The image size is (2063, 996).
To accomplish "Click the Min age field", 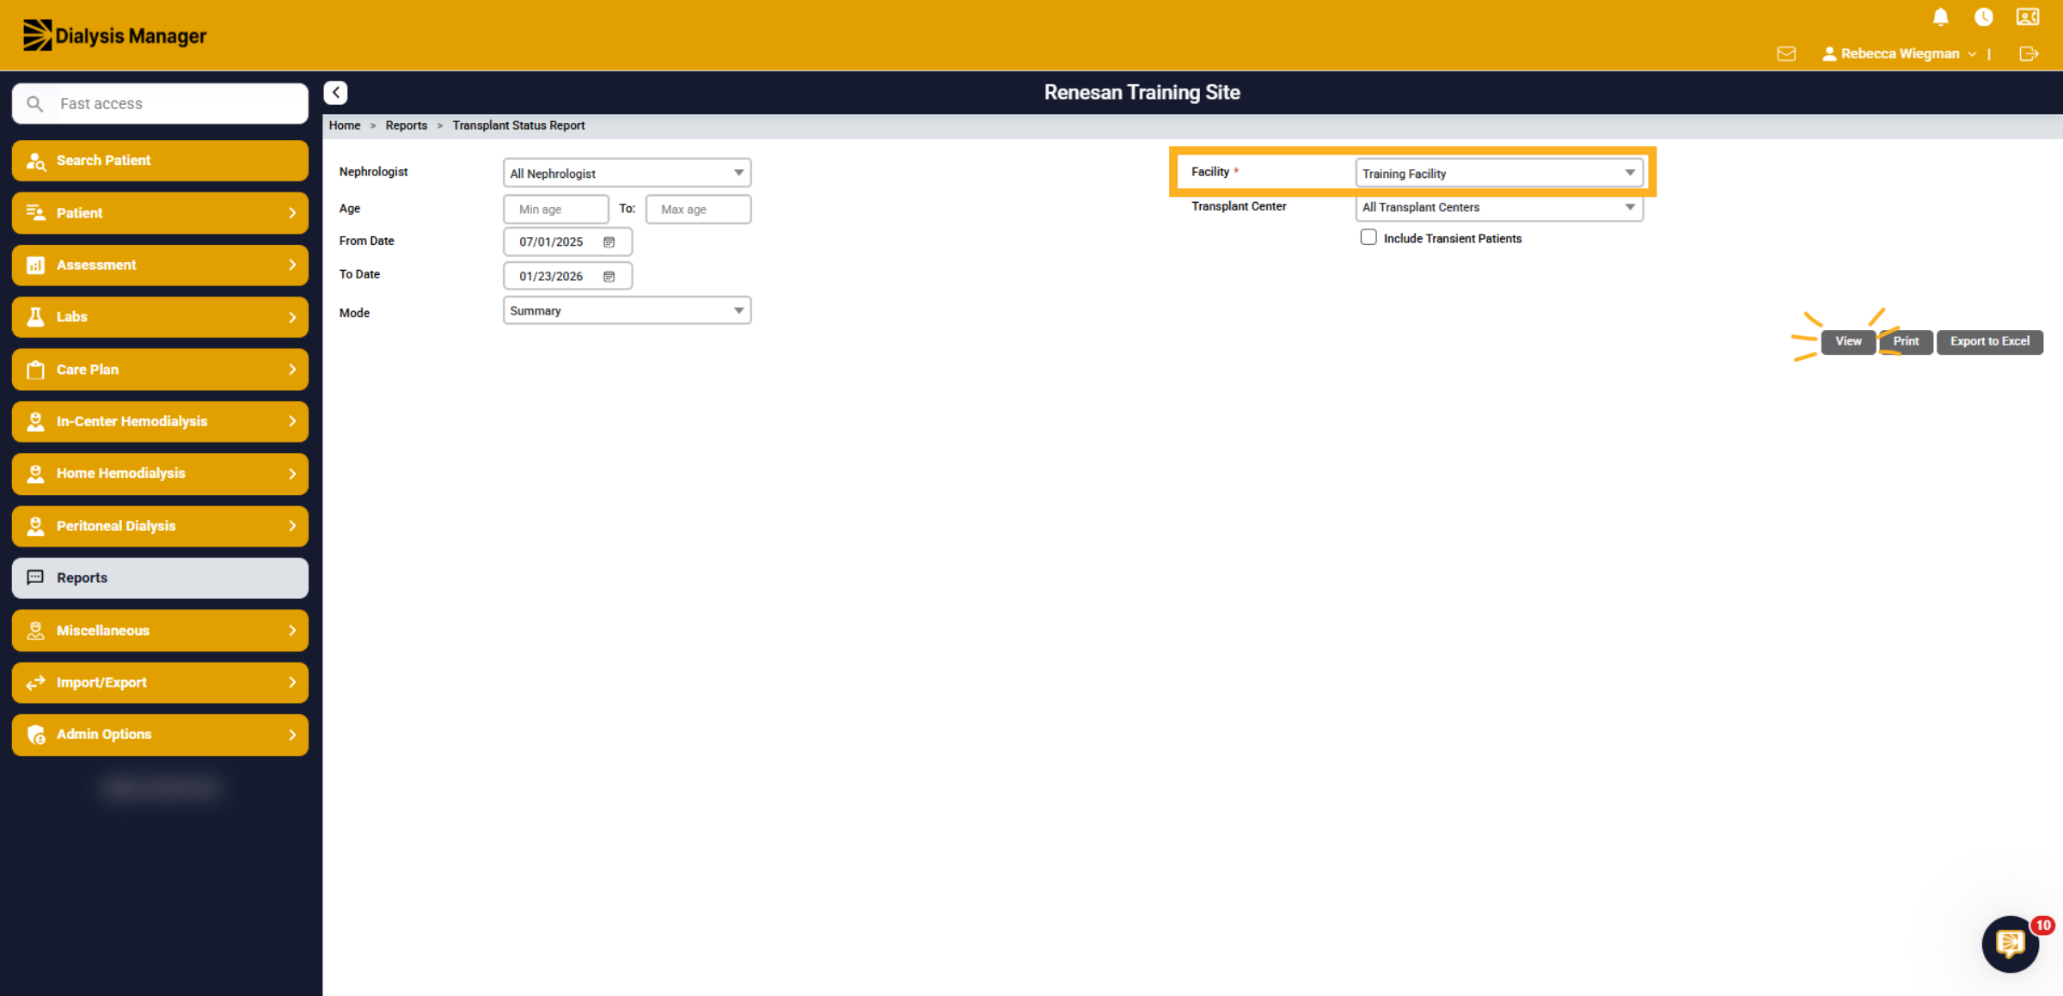I will coord(555,209).
